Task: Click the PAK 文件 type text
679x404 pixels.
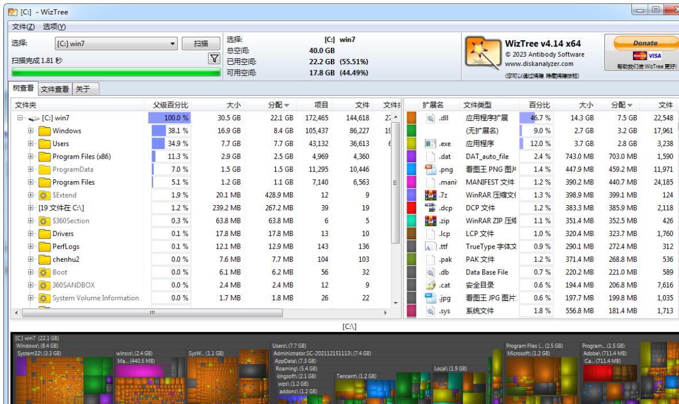Action: click(480, 260)
